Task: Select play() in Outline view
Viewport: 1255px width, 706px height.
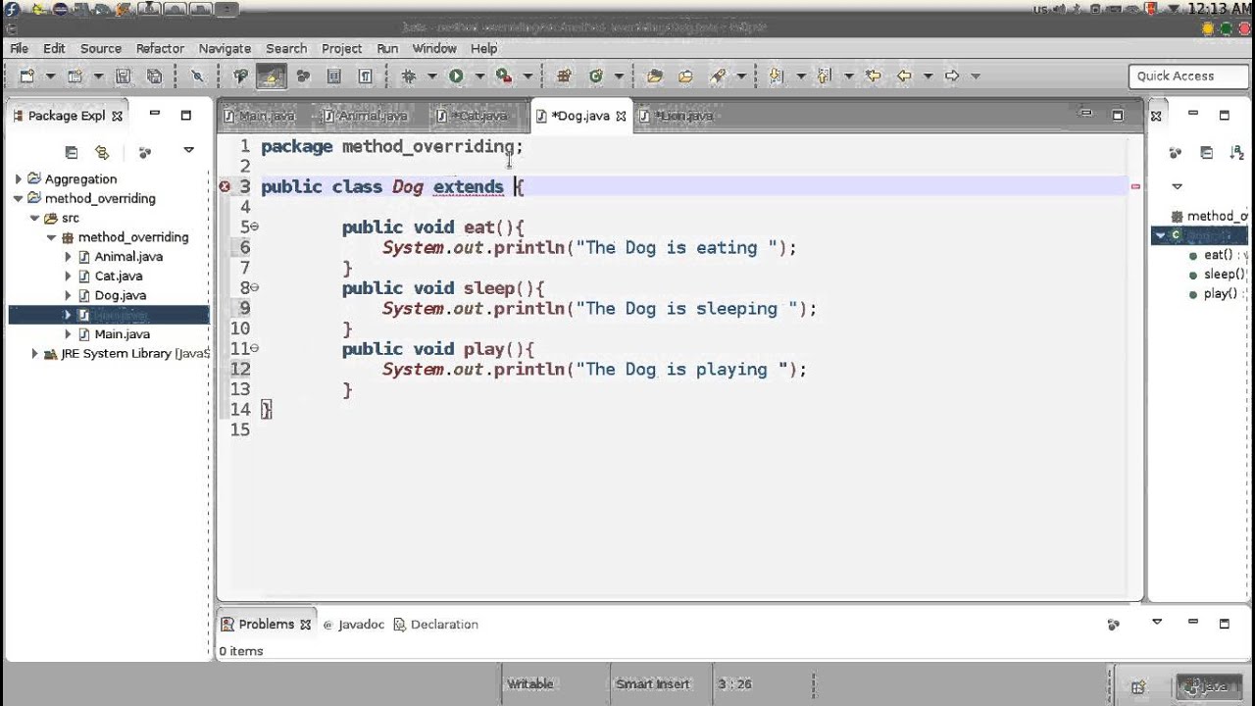Action: (1220, 293)
